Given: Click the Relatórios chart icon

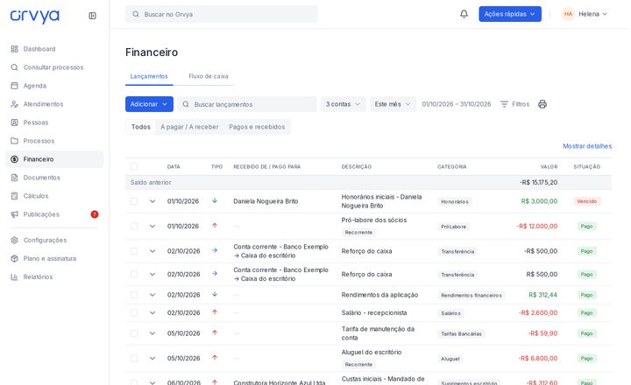Looking at the screenshot, I should click(x=15, y=276).
